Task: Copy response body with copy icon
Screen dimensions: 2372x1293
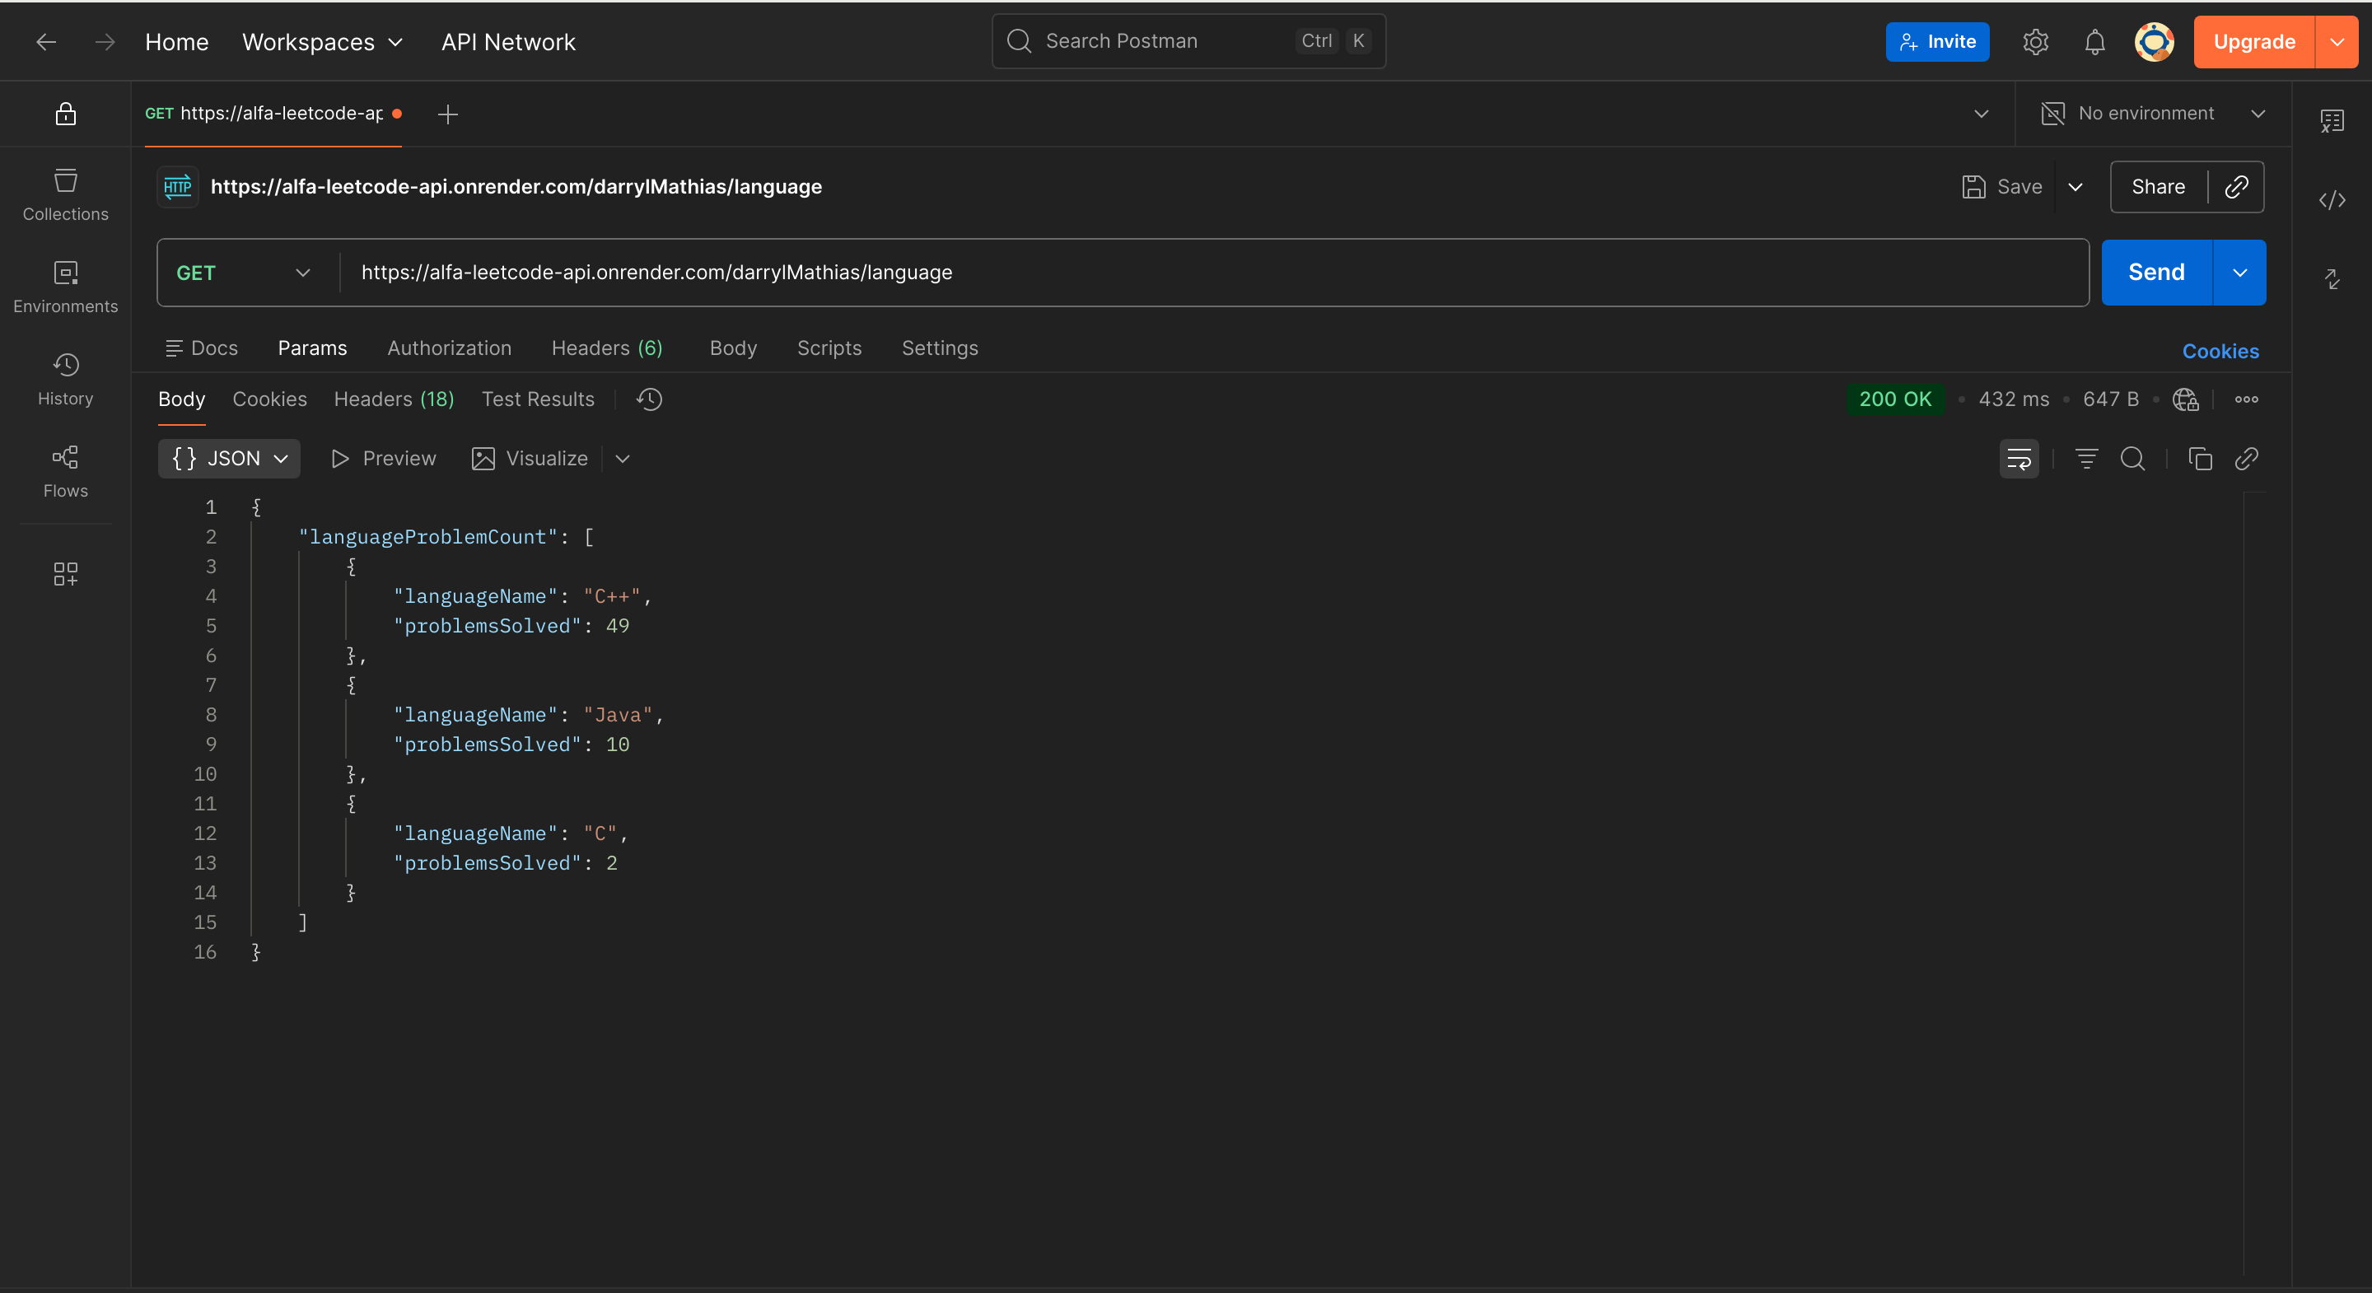Action: (2200, 459)
